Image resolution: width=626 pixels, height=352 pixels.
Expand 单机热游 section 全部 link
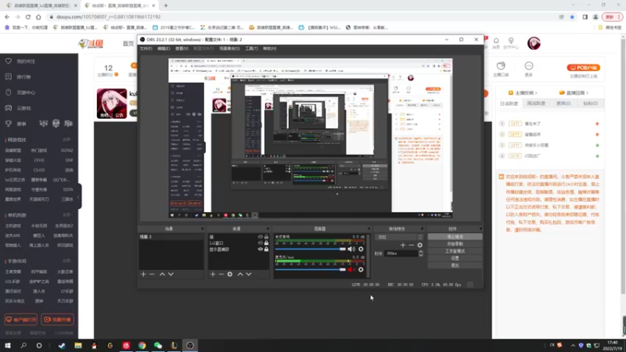click(x=67, y=214)
